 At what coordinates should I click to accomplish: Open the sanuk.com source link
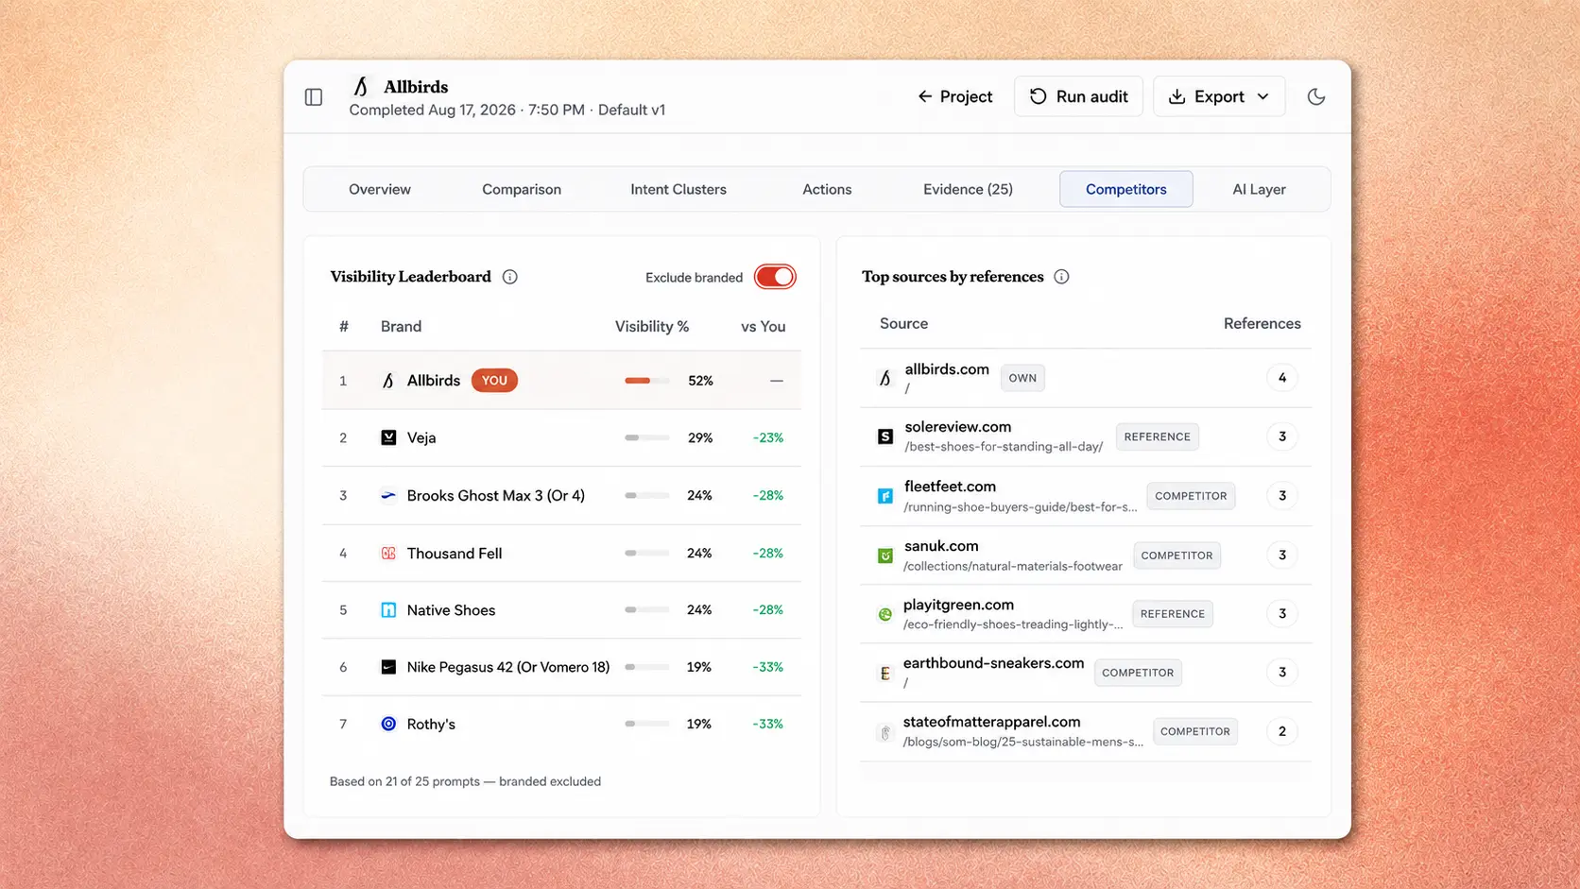click(x=941, y=546)
